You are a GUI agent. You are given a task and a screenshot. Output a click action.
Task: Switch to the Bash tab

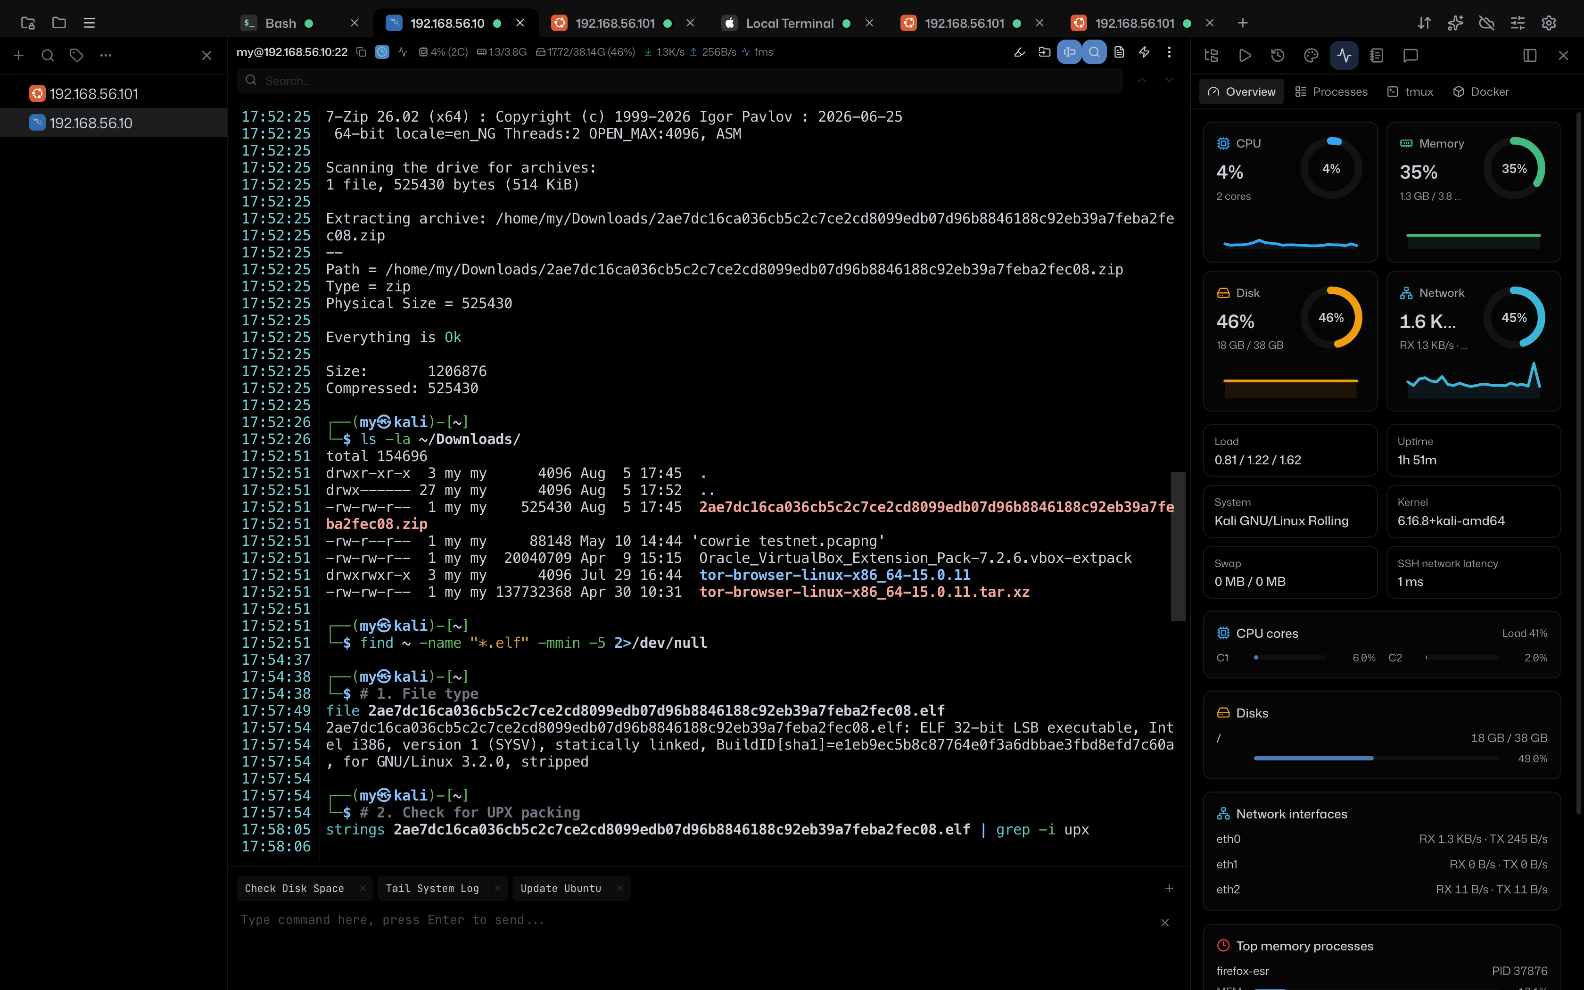(x=280, y=23)
